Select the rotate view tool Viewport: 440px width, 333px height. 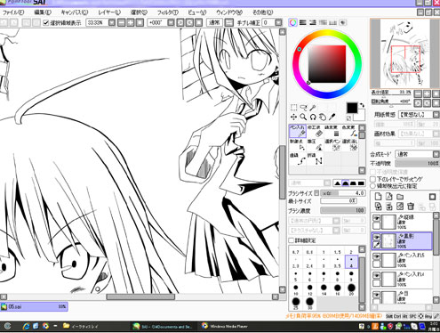313,117
